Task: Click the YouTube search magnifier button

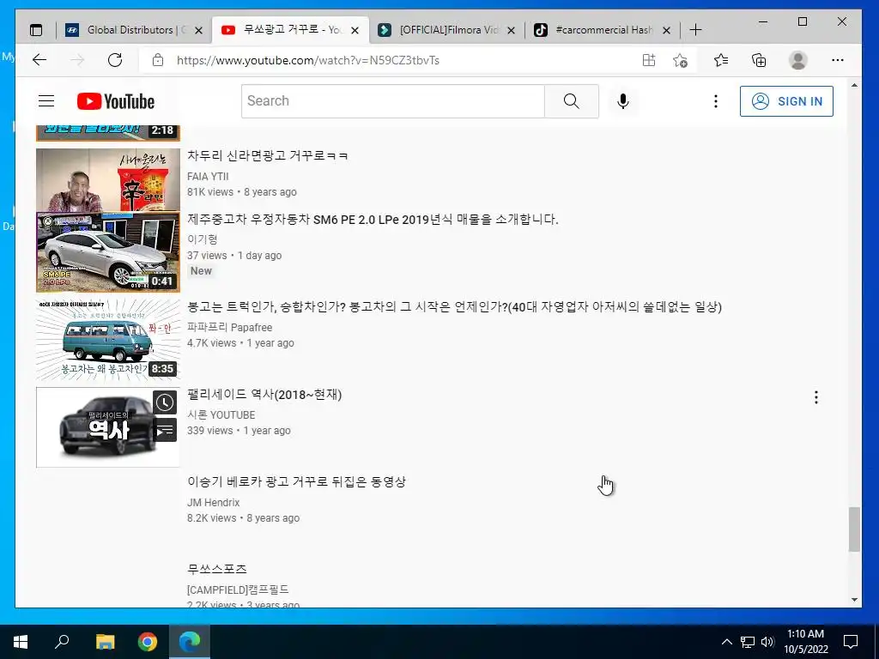Action: pos(571,101)
